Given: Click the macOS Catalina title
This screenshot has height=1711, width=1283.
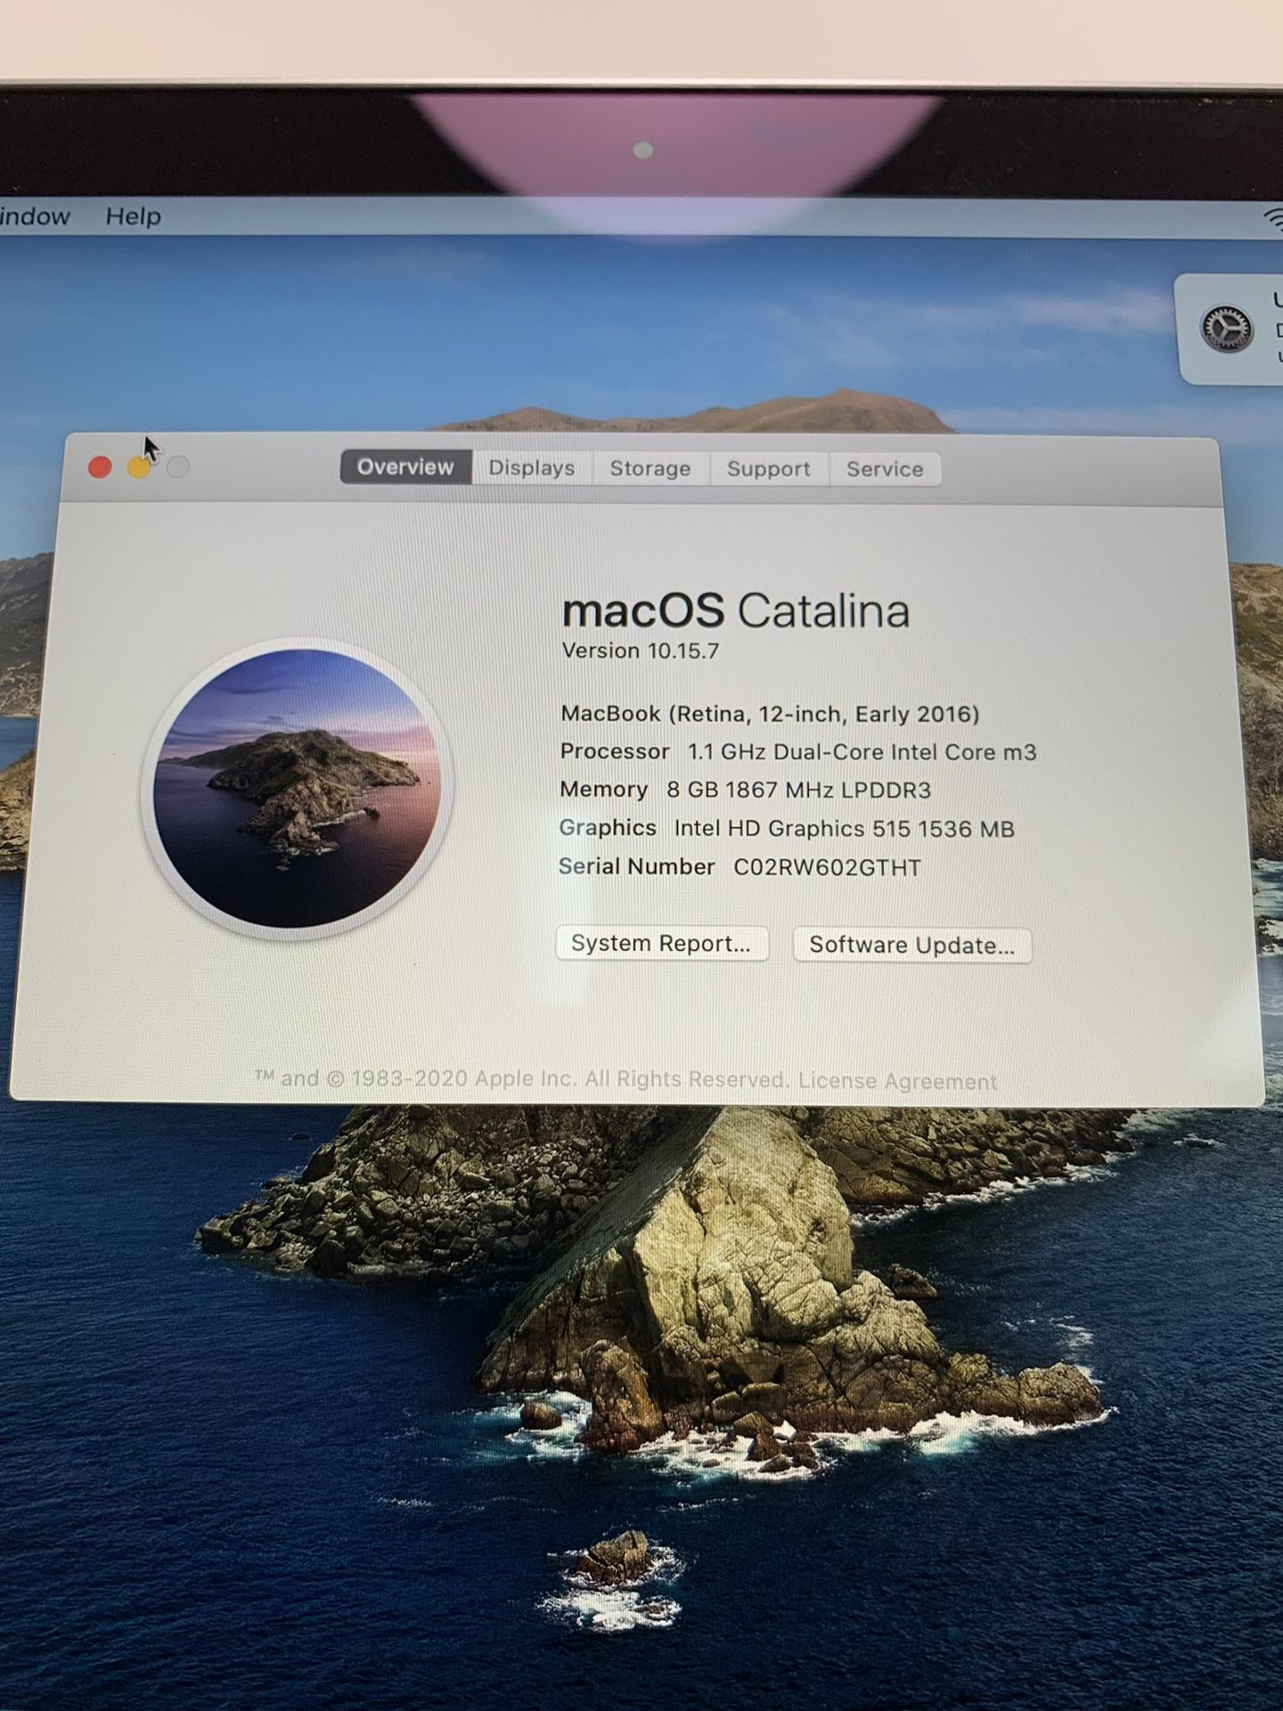Looking at the screenshot, I should (736, 610).
